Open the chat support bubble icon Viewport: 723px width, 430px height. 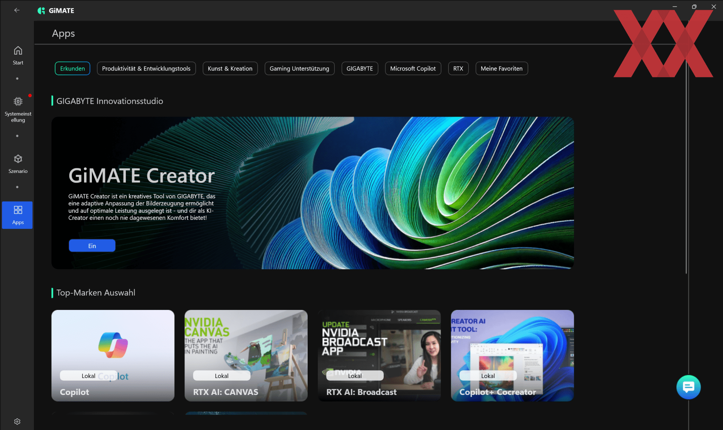[688, 387]
